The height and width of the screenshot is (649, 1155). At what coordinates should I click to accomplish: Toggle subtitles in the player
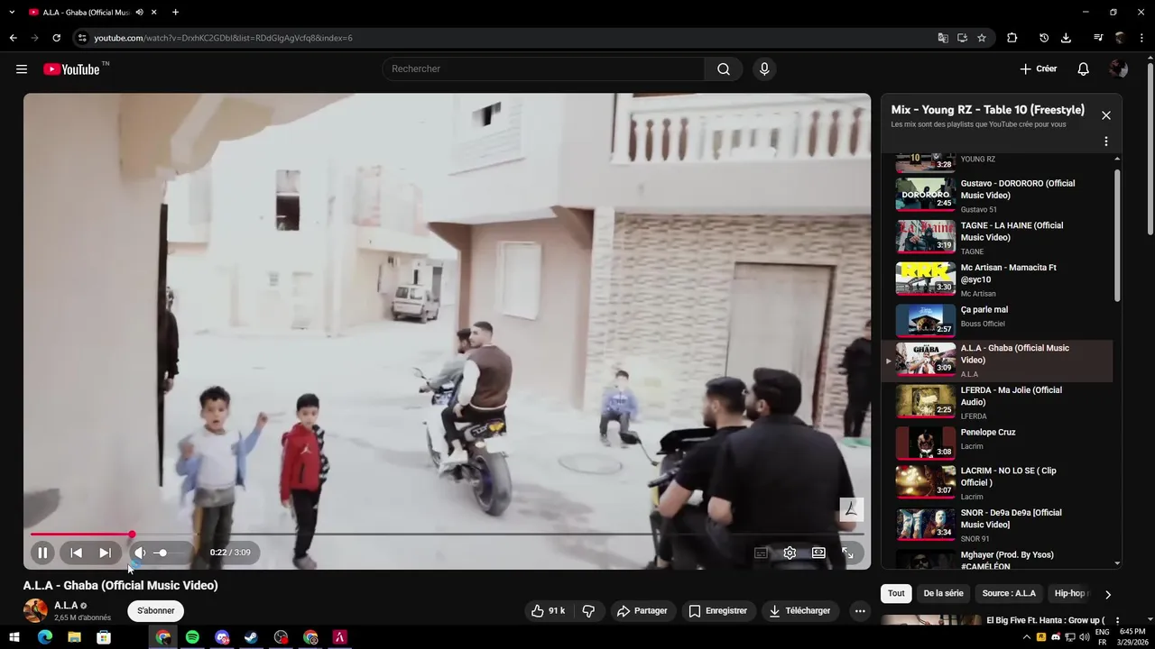pos(761,553)
